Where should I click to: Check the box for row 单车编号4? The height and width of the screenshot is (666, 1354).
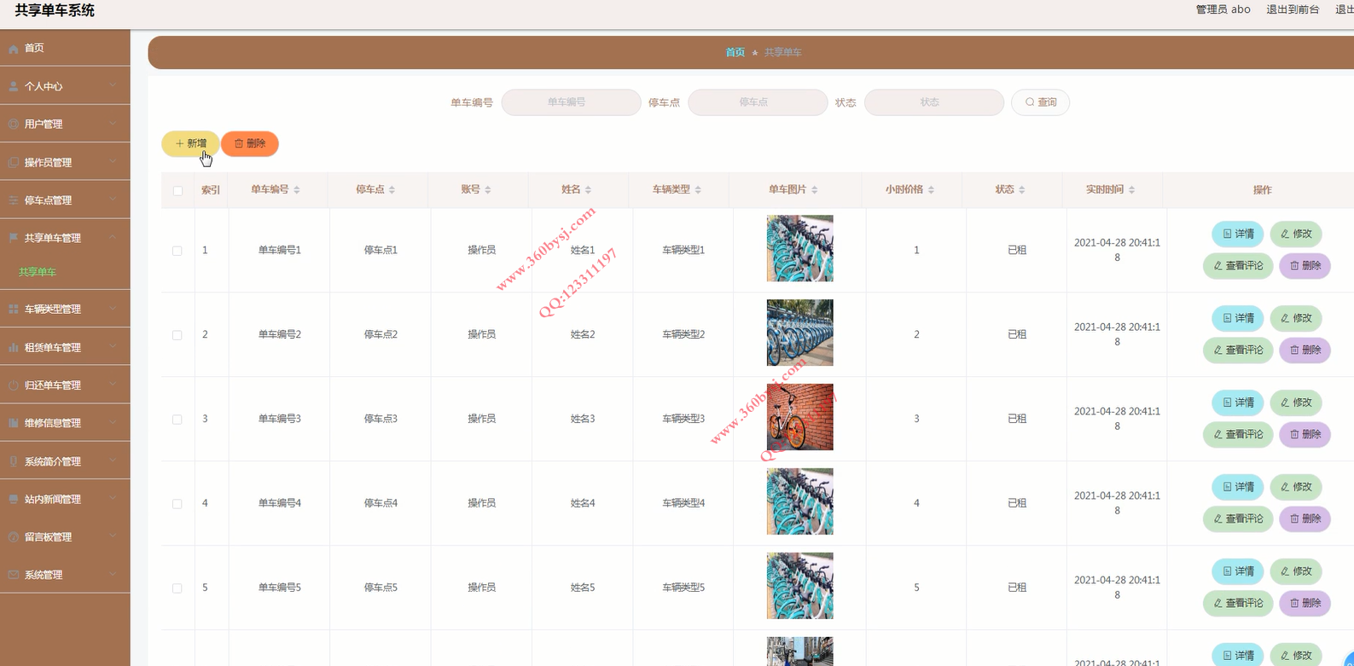(177, 504)
